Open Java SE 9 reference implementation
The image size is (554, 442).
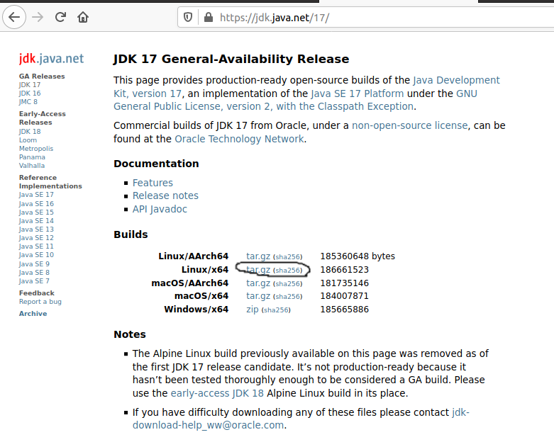(34, 264)
